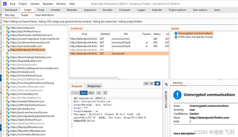Switch to the Proxy tab
Viewport: 238px width, 137px height.
click(x=41, y=10)
